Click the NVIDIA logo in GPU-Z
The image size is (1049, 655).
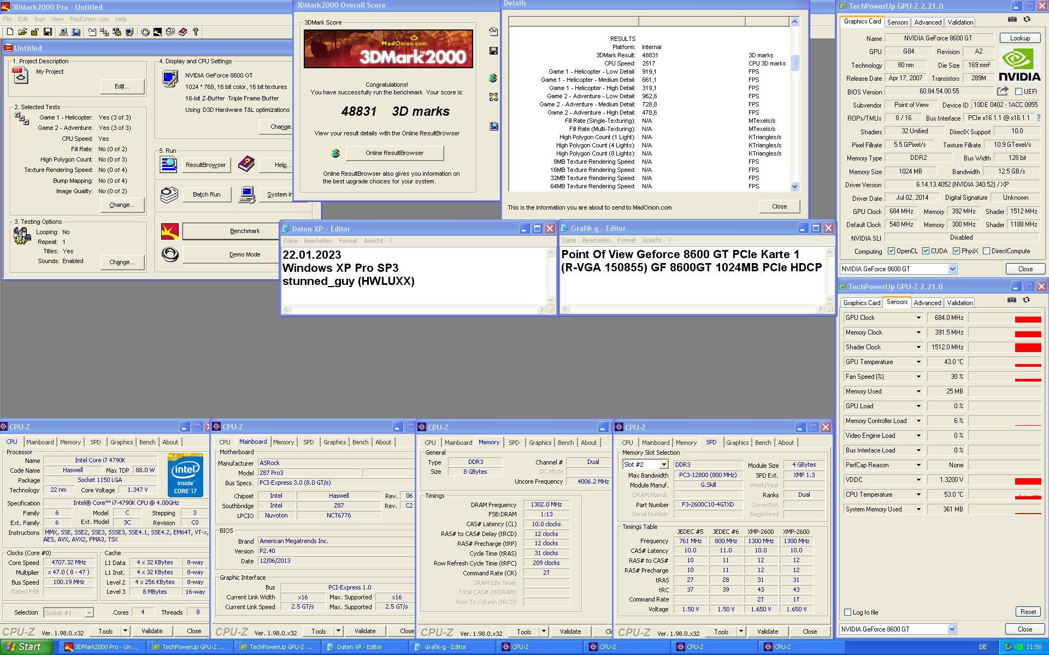click(x=1019, y=65)
